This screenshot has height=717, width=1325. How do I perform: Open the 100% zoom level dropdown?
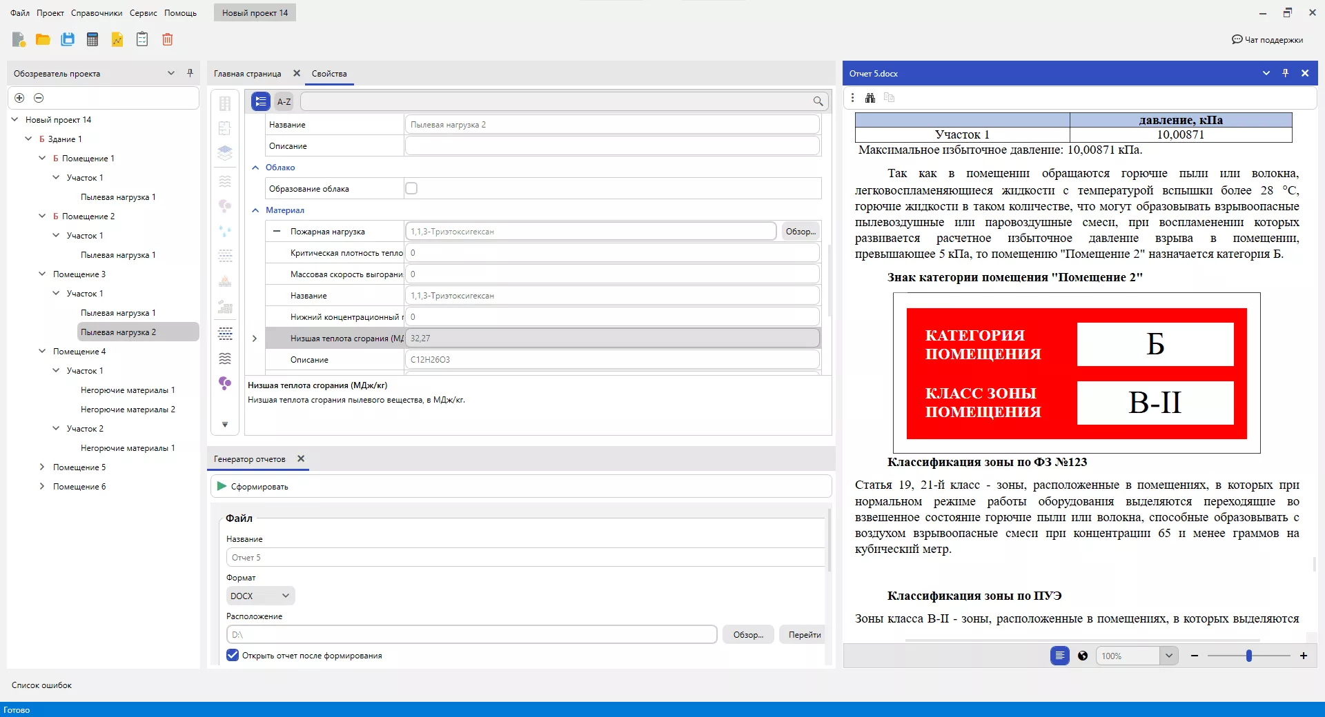tap(1168, 656)
